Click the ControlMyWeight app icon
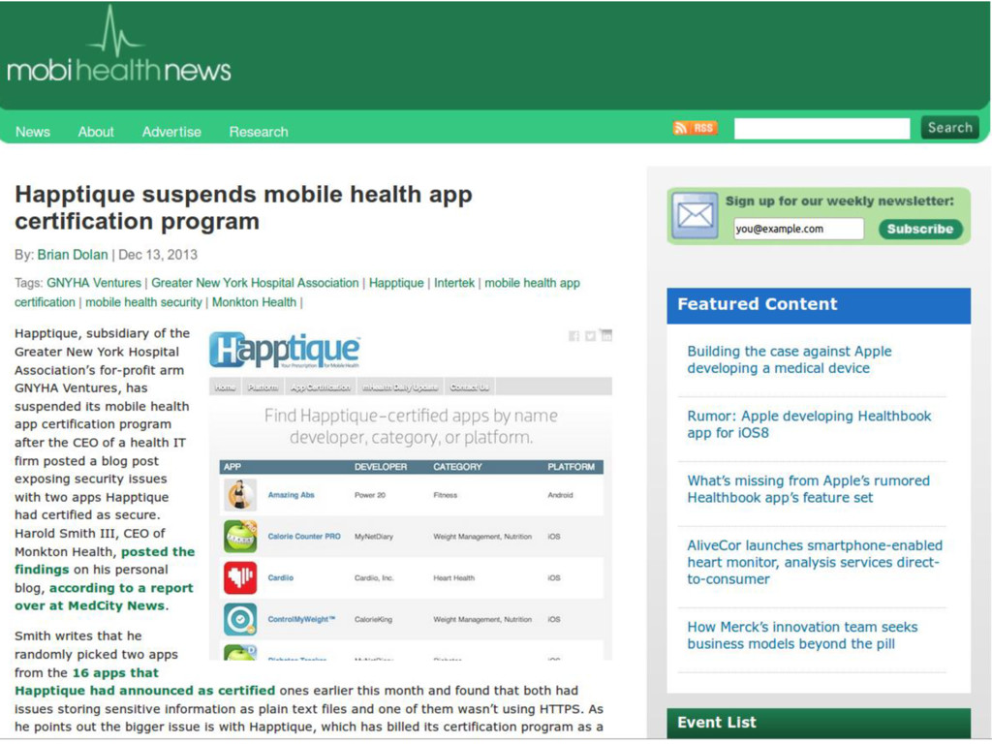The height and width of the screenshot is (744, 992). [x=240, y=619]
